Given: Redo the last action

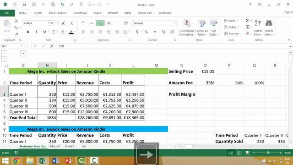Looking at the screenshot, I should point(71,4).
